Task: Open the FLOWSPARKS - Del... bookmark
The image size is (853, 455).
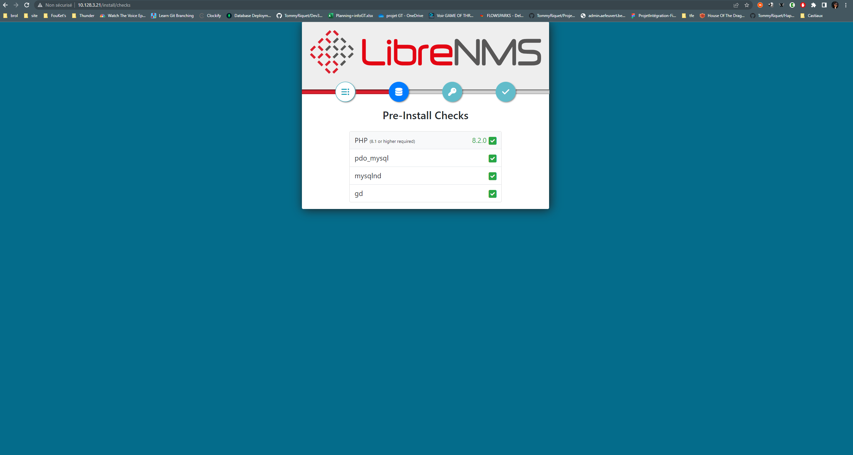Action: click(x=501, y=16)
